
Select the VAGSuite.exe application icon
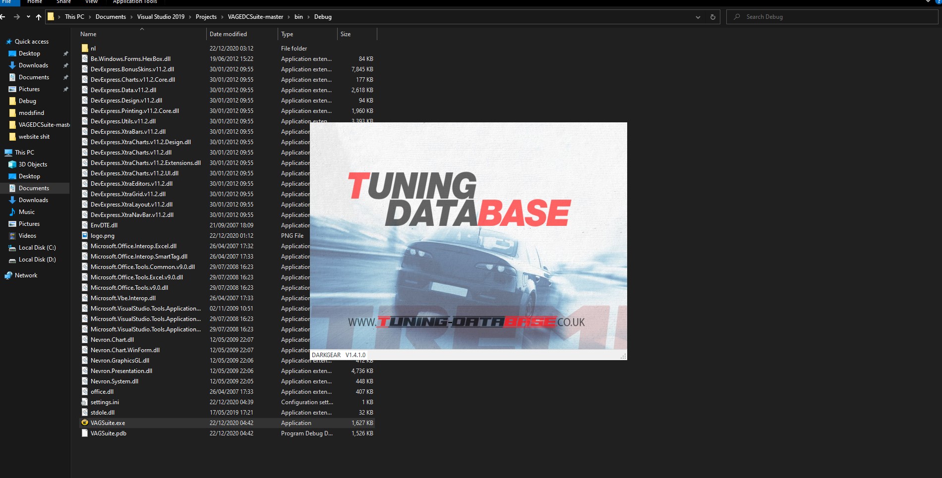tap(85, 423)
